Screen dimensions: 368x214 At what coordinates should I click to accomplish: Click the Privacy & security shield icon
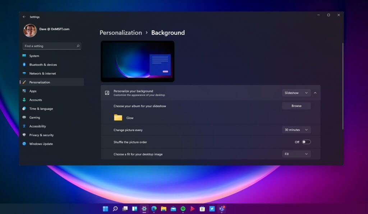[25, 135]
